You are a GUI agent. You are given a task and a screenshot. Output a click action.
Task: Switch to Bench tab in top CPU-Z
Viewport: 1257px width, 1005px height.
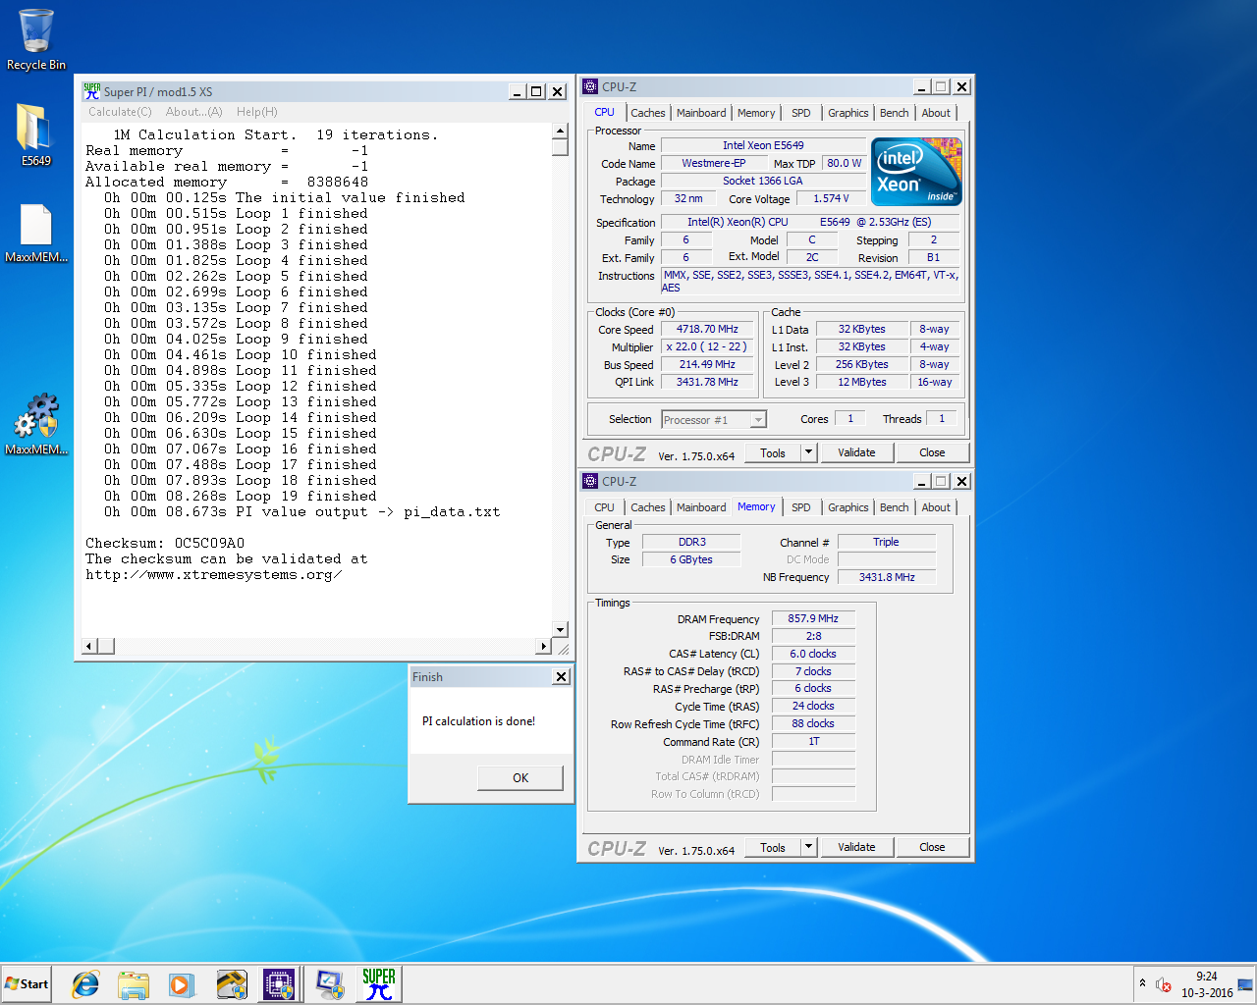[x=895, y=113]
